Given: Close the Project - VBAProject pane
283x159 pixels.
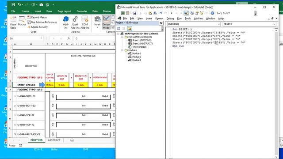Looking at the screenshot, I should (161, 23).
